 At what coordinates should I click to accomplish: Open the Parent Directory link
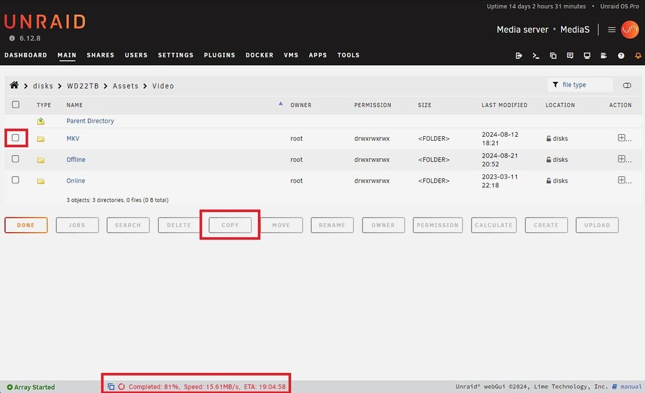click(90, 121)
